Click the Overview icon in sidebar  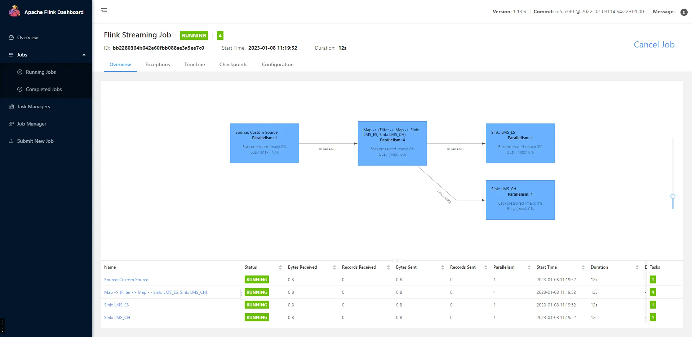point(11,37)
